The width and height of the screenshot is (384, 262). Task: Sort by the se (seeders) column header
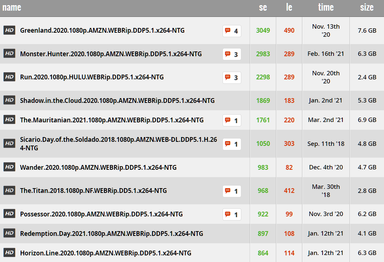click(263, 7)
